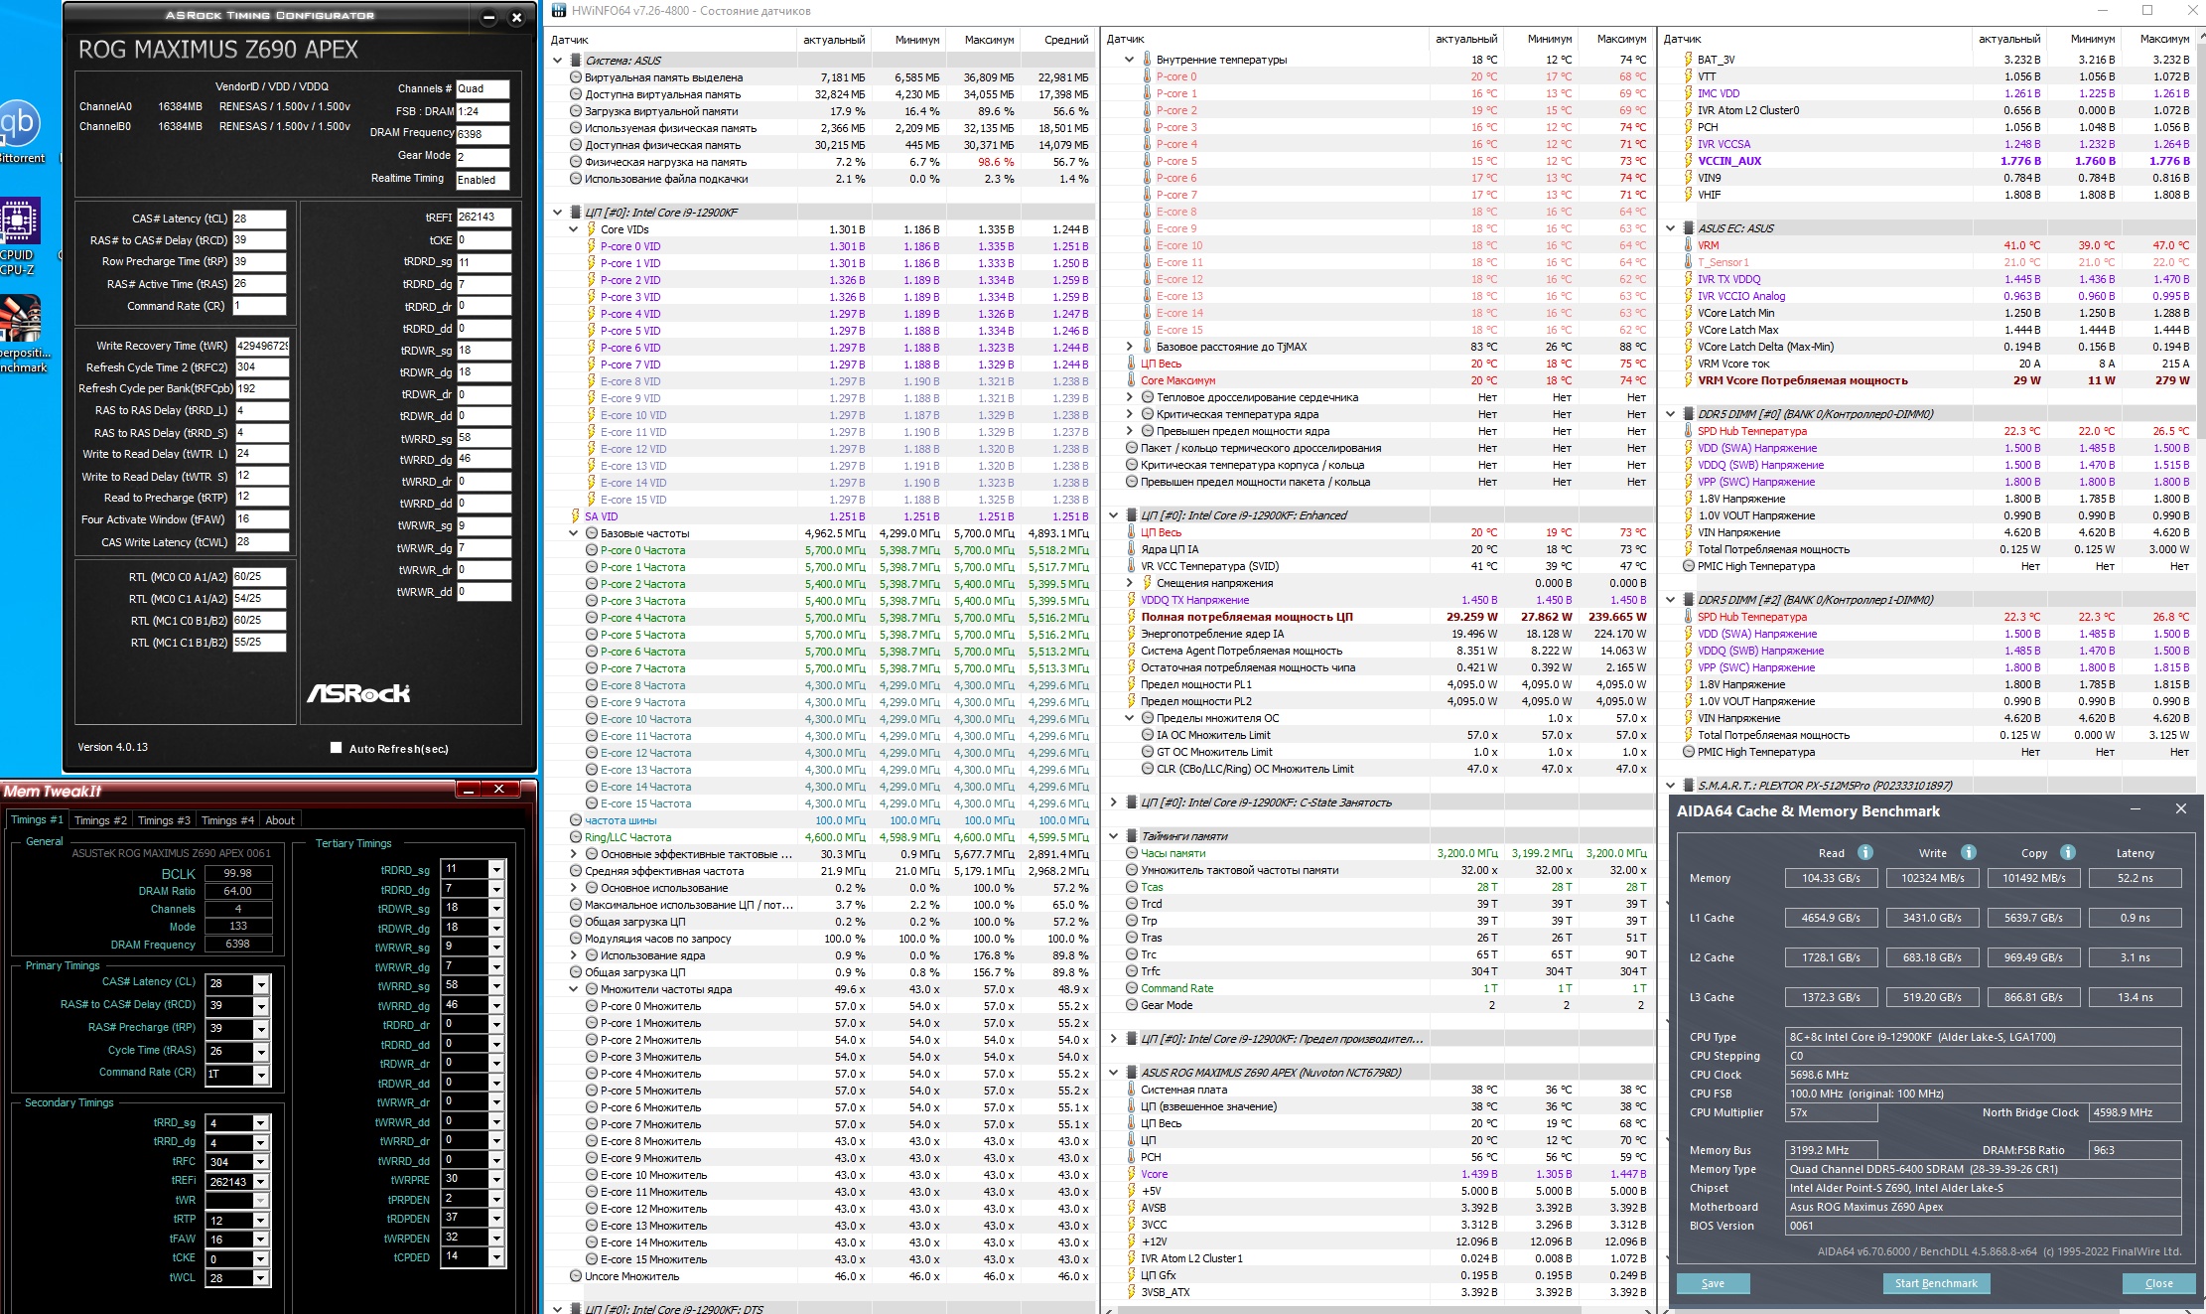Click the ASRock logo in Timing Configurator
The height and width of the screenshot is (1314, 2206).
pyautogui.click(x=358, y=693)
